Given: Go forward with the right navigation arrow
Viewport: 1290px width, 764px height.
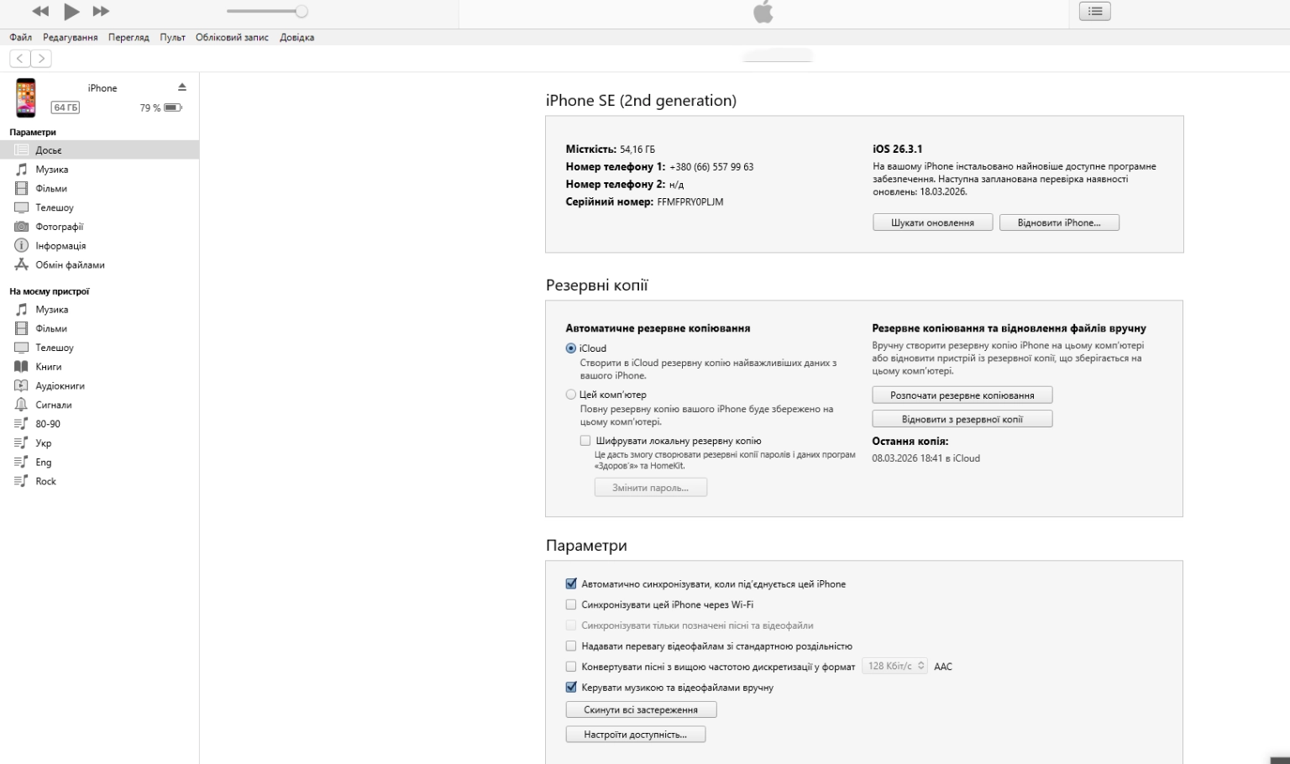Looking at the screenshot, I should [x=41, y=58].
